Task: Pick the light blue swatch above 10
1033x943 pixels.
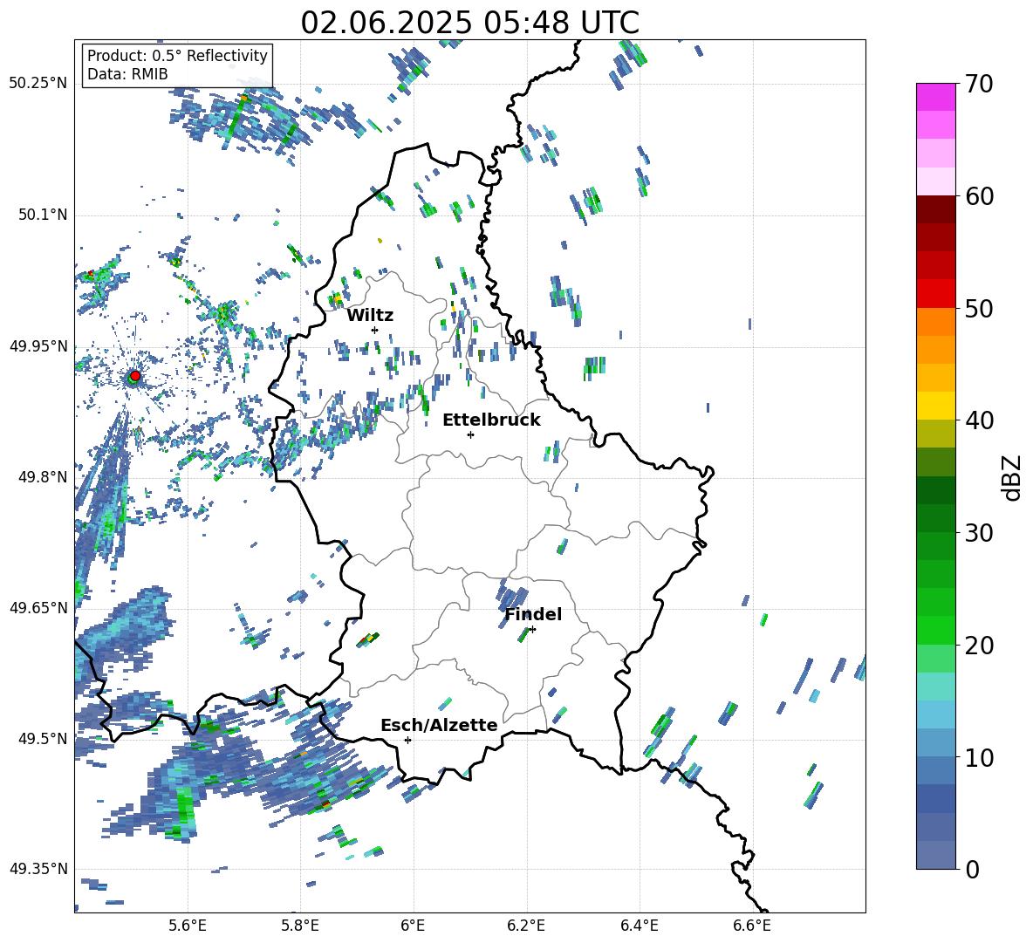Action: [x=935, y=714]
